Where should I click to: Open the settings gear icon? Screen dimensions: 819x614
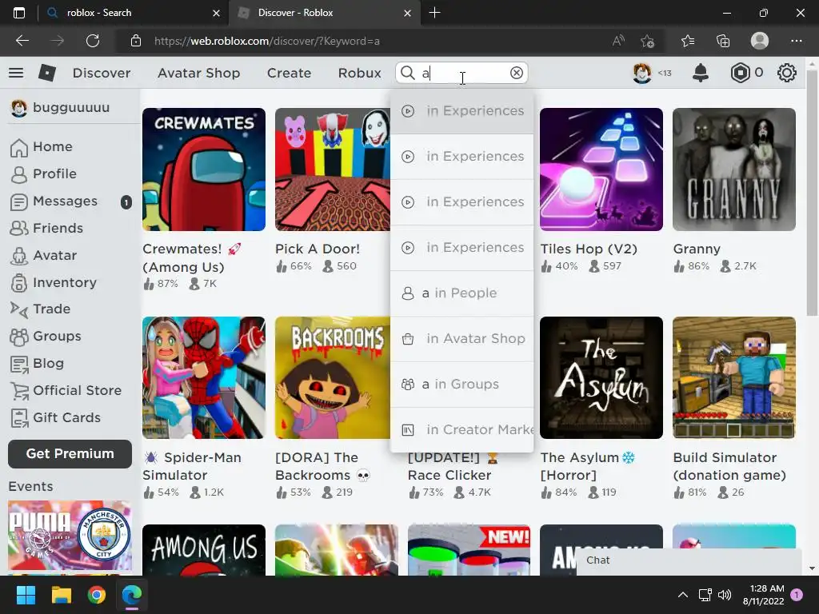pyautogui.click(x=786, y=73)
